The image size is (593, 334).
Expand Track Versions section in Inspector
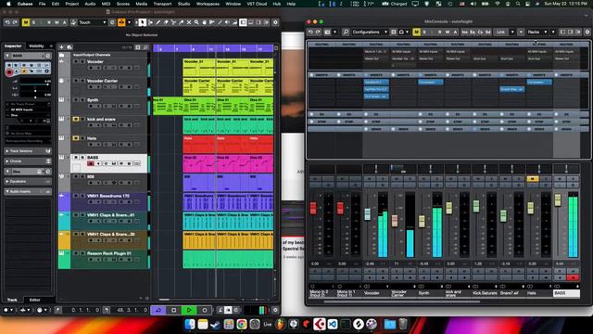(x=28, y=151)
